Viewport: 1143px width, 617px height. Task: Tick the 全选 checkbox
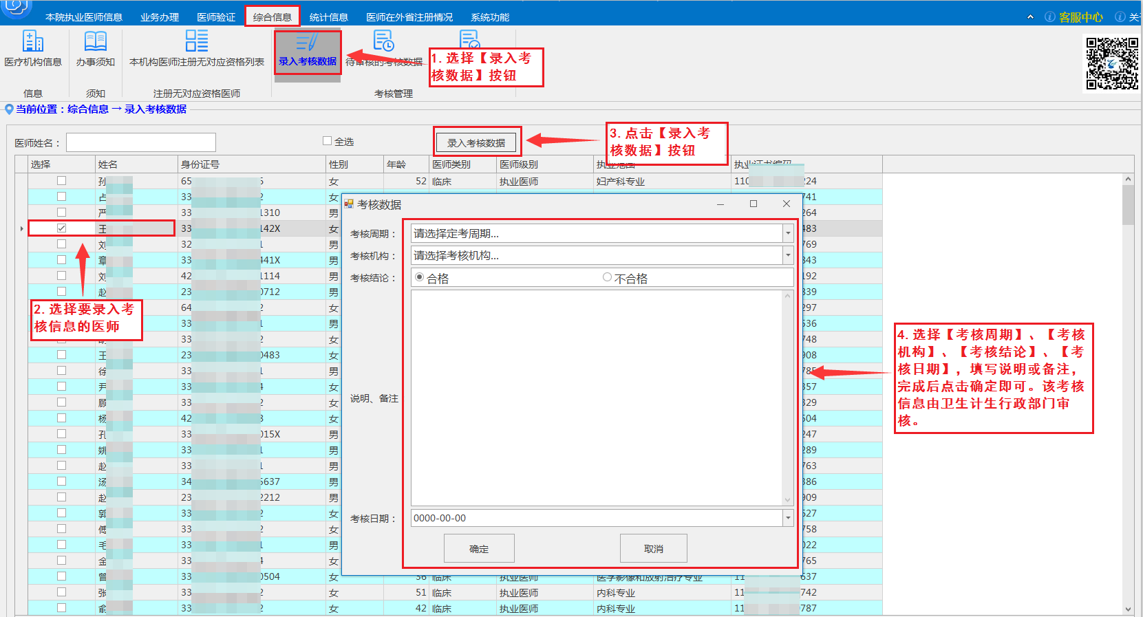coord(328,141)
